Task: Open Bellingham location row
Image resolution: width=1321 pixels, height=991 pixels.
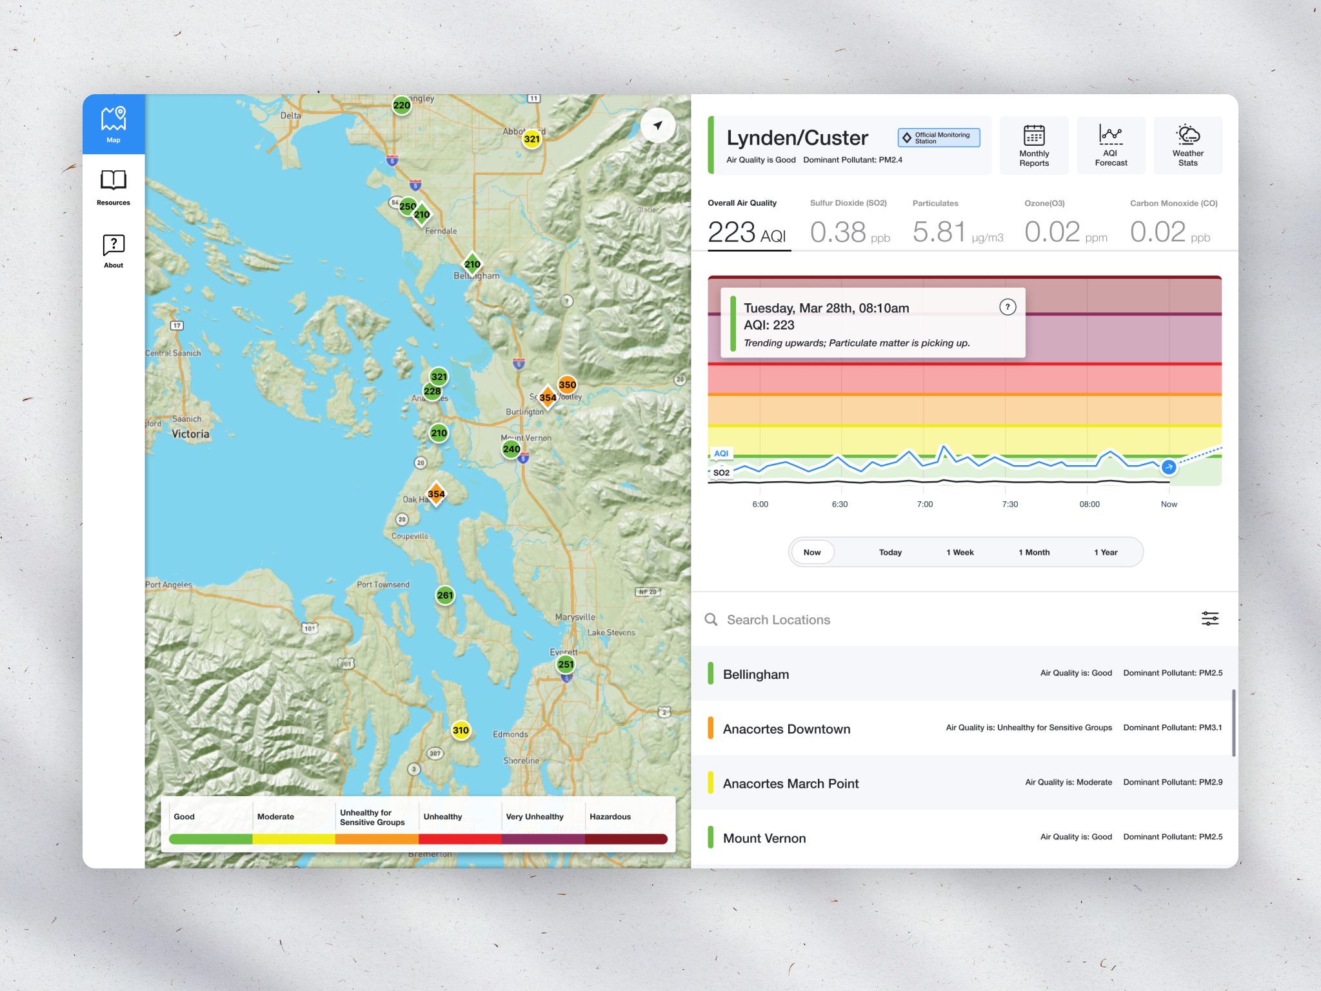Action: (964, 674)
